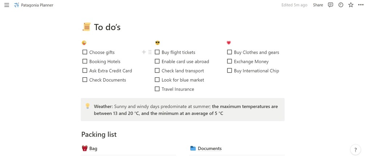Click the Packing list heading
This screenshot has width=365, height=160.
click(99, 134)
